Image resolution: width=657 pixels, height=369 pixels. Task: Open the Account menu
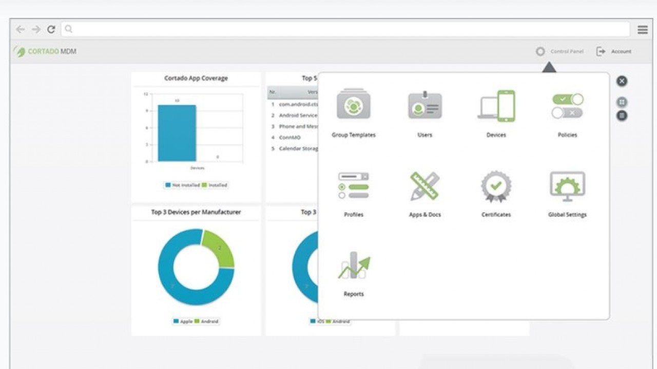[x=614, y=52]
